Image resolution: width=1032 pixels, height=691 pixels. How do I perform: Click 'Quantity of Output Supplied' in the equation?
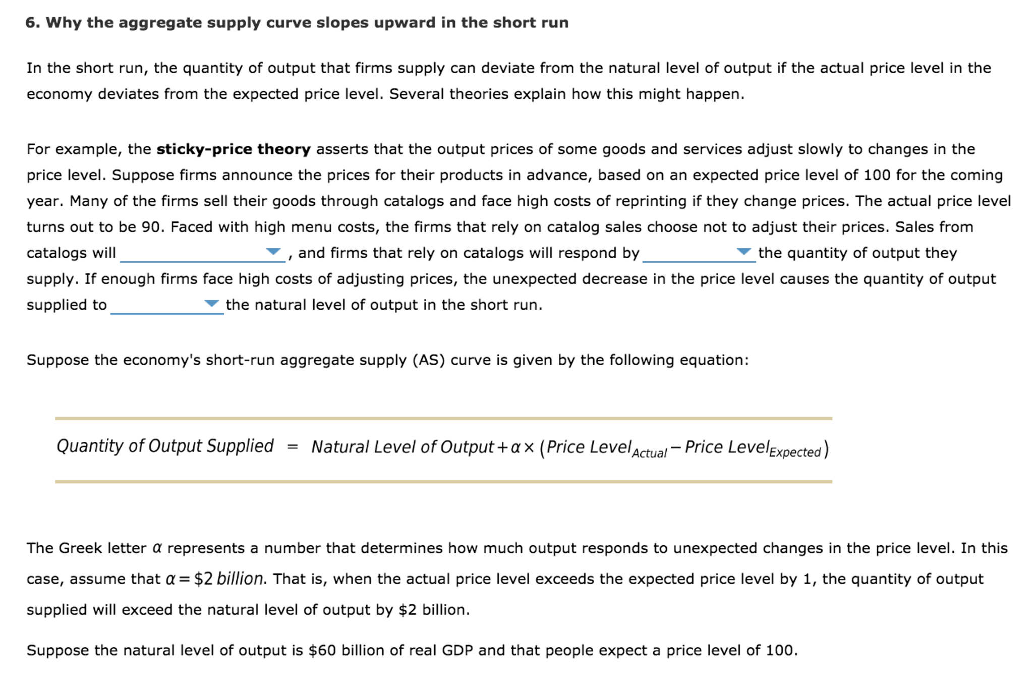pyautogui.click(x=164, y=446)
